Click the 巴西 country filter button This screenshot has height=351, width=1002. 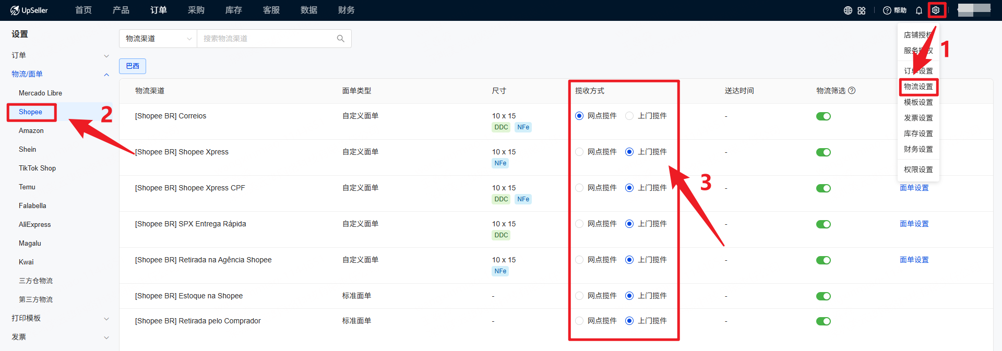(x=133, y=66)
